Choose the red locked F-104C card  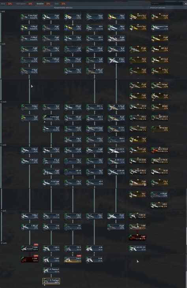30,259
